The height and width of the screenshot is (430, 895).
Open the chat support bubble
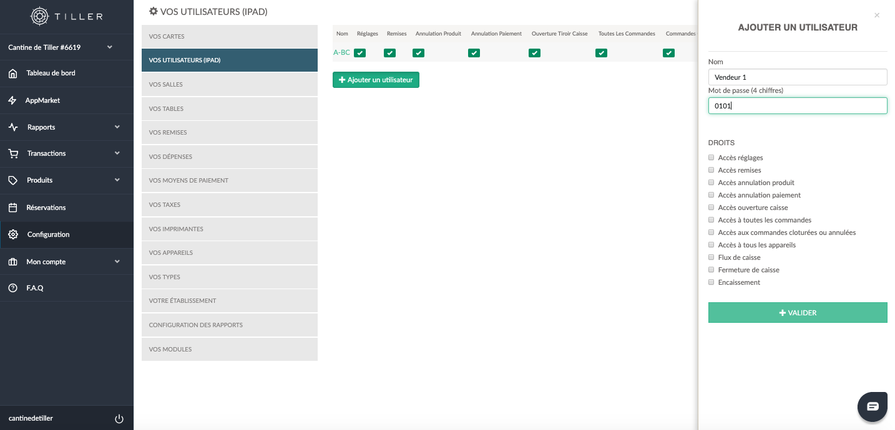pyautogui.click(x=873, y=406)
